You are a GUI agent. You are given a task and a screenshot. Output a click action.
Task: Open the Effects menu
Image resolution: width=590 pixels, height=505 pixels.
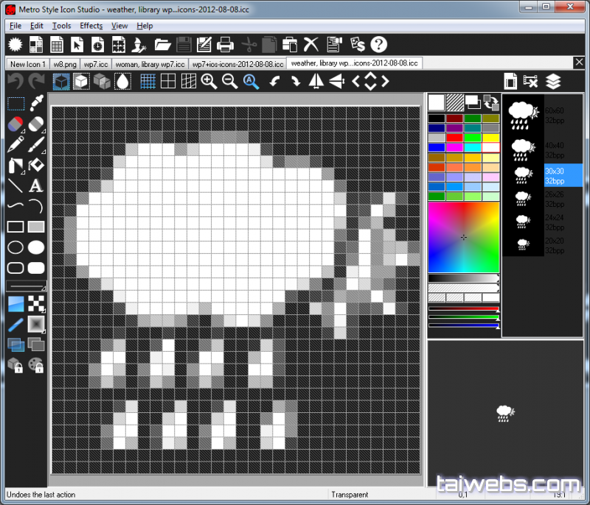91,26
